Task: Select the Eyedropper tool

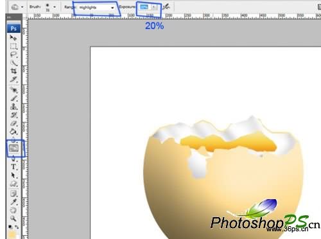Action: [13, 202]
